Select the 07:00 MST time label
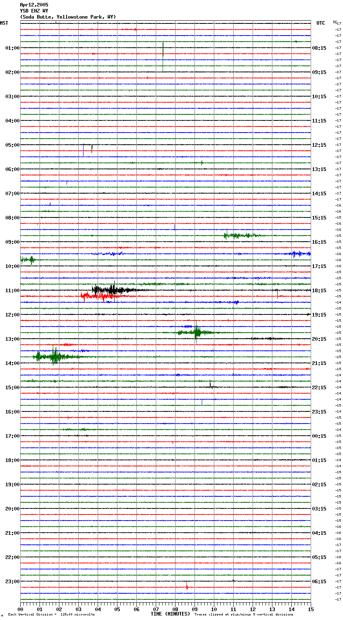Screen dimensions: 343x620 click(13, 194)
